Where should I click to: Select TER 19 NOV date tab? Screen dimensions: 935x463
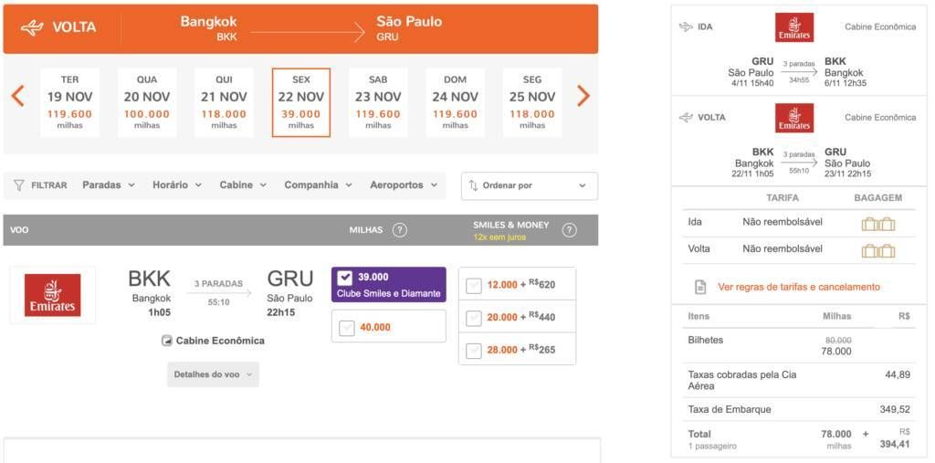point(69,102)
